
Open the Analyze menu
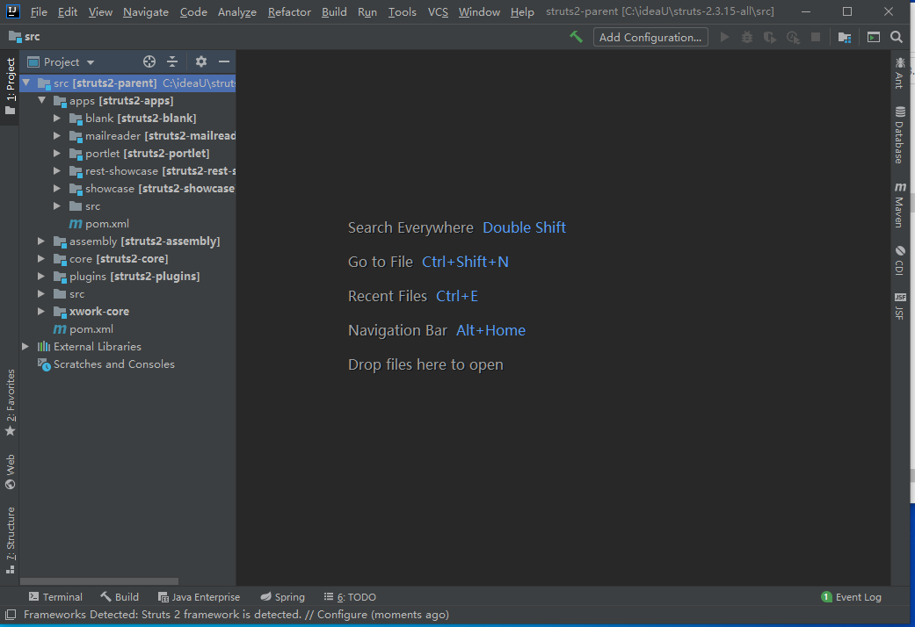[237, 11]
